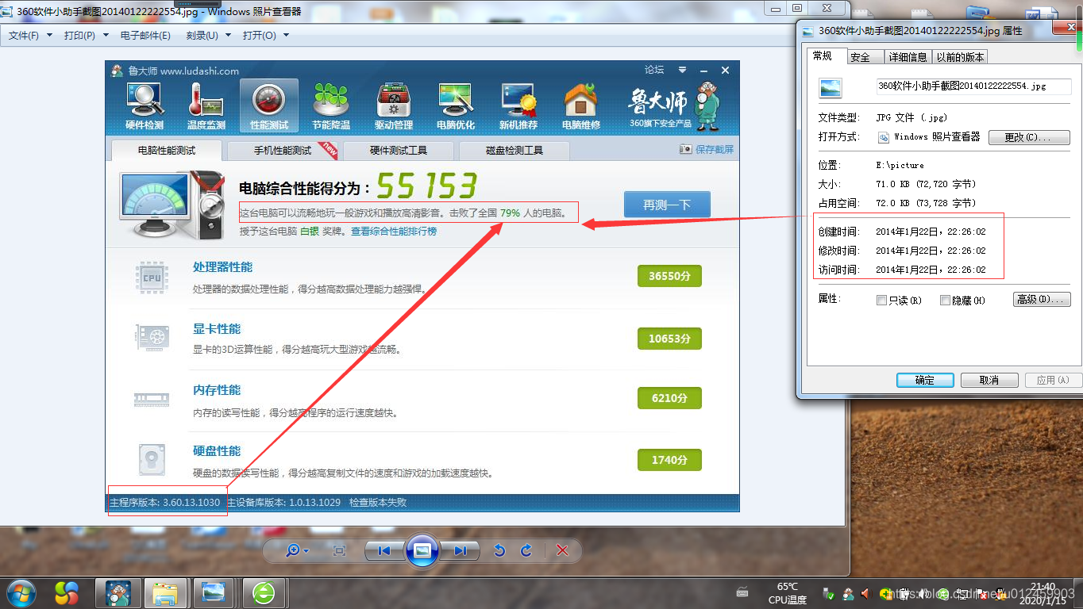Screen dimensions: 1083x609
Task: Select the 手机性能测试 tab
Action: [x=283, y=150]
